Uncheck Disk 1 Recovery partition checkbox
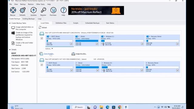 [177, 44]
